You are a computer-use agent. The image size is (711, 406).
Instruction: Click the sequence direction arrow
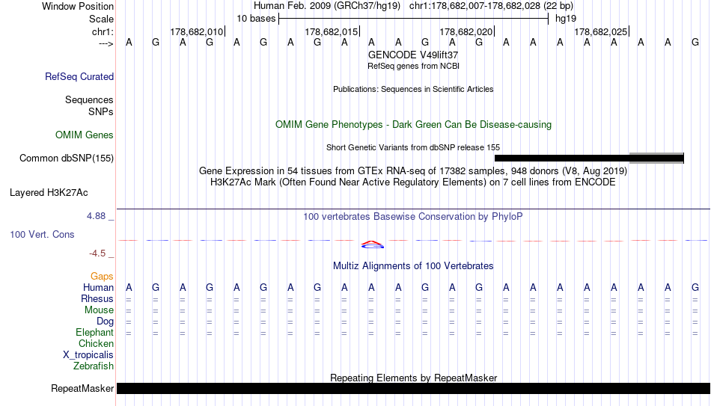106,43
